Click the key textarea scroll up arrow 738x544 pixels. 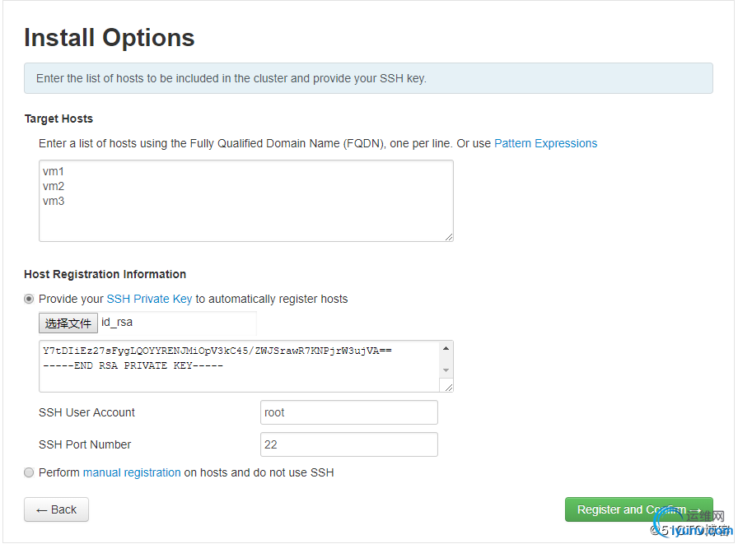(446, 348)
